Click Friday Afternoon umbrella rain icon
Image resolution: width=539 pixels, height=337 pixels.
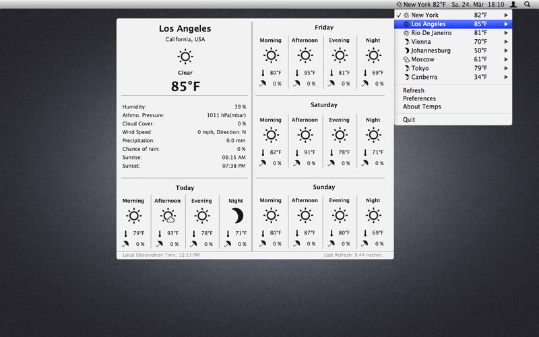pos(296,84)
